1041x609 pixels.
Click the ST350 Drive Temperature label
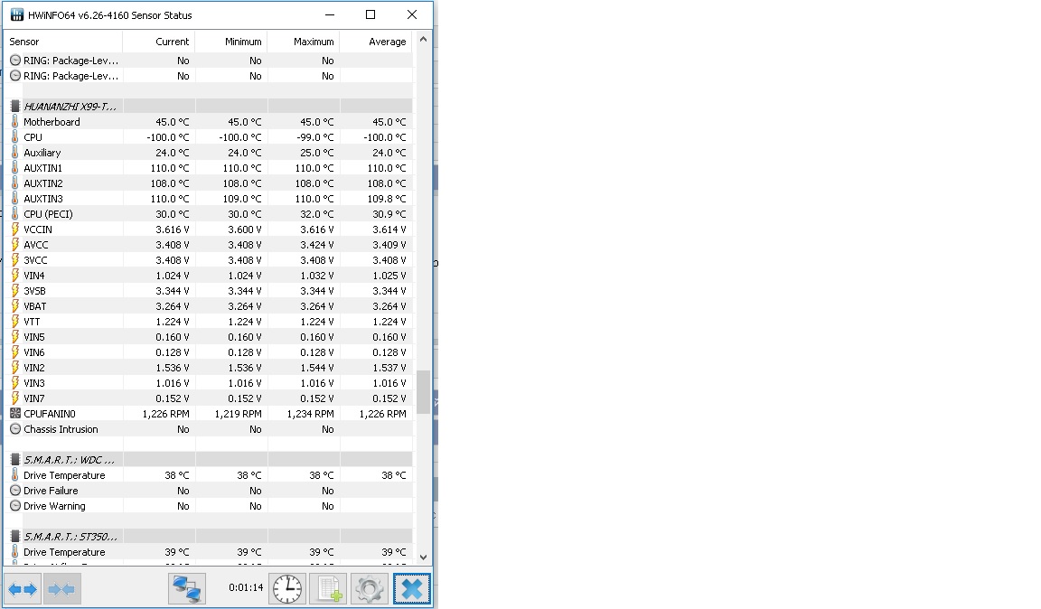tap(64, 552)
